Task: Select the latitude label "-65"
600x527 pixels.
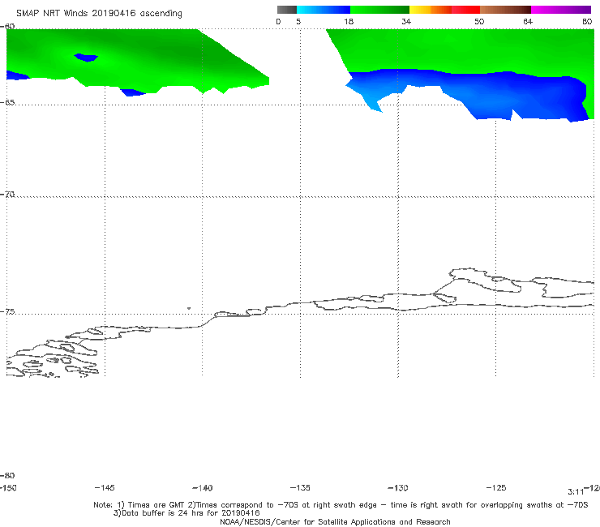Action: click(7, 103)
